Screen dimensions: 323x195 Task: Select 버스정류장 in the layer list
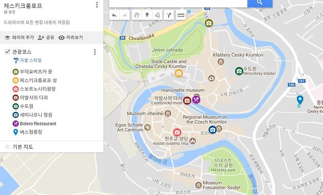coord(27,132)
